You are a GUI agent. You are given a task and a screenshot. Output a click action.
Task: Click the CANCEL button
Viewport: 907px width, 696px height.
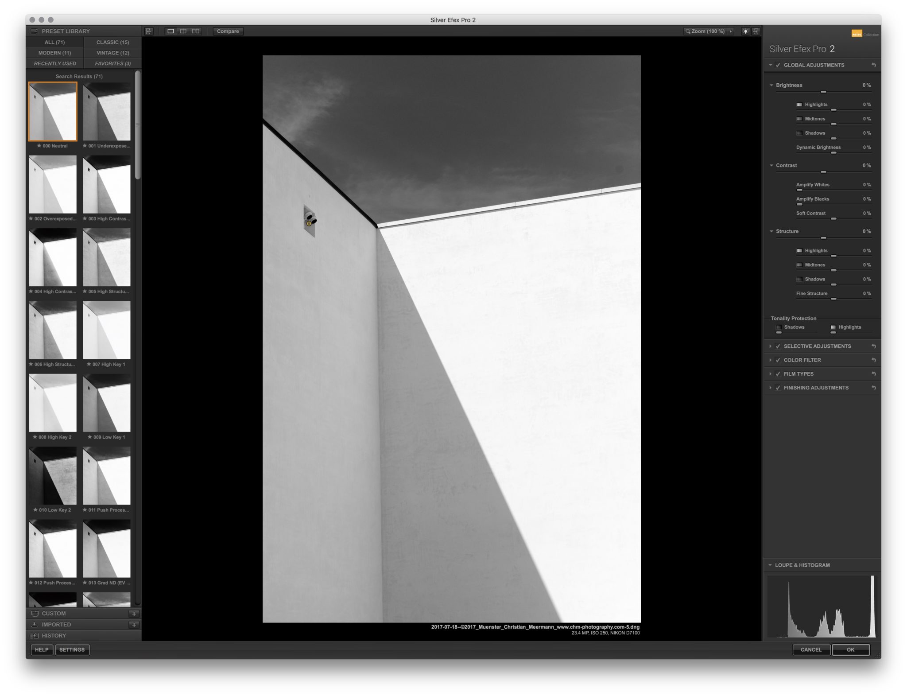coord(811,650)
